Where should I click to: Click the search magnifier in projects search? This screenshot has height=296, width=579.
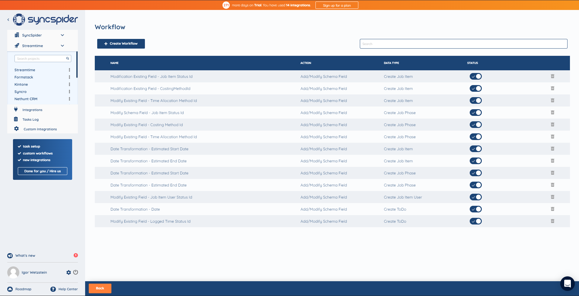tap(68, 59)
